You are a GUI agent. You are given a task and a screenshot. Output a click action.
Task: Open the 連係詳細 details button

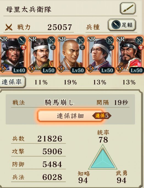[70, 116]
